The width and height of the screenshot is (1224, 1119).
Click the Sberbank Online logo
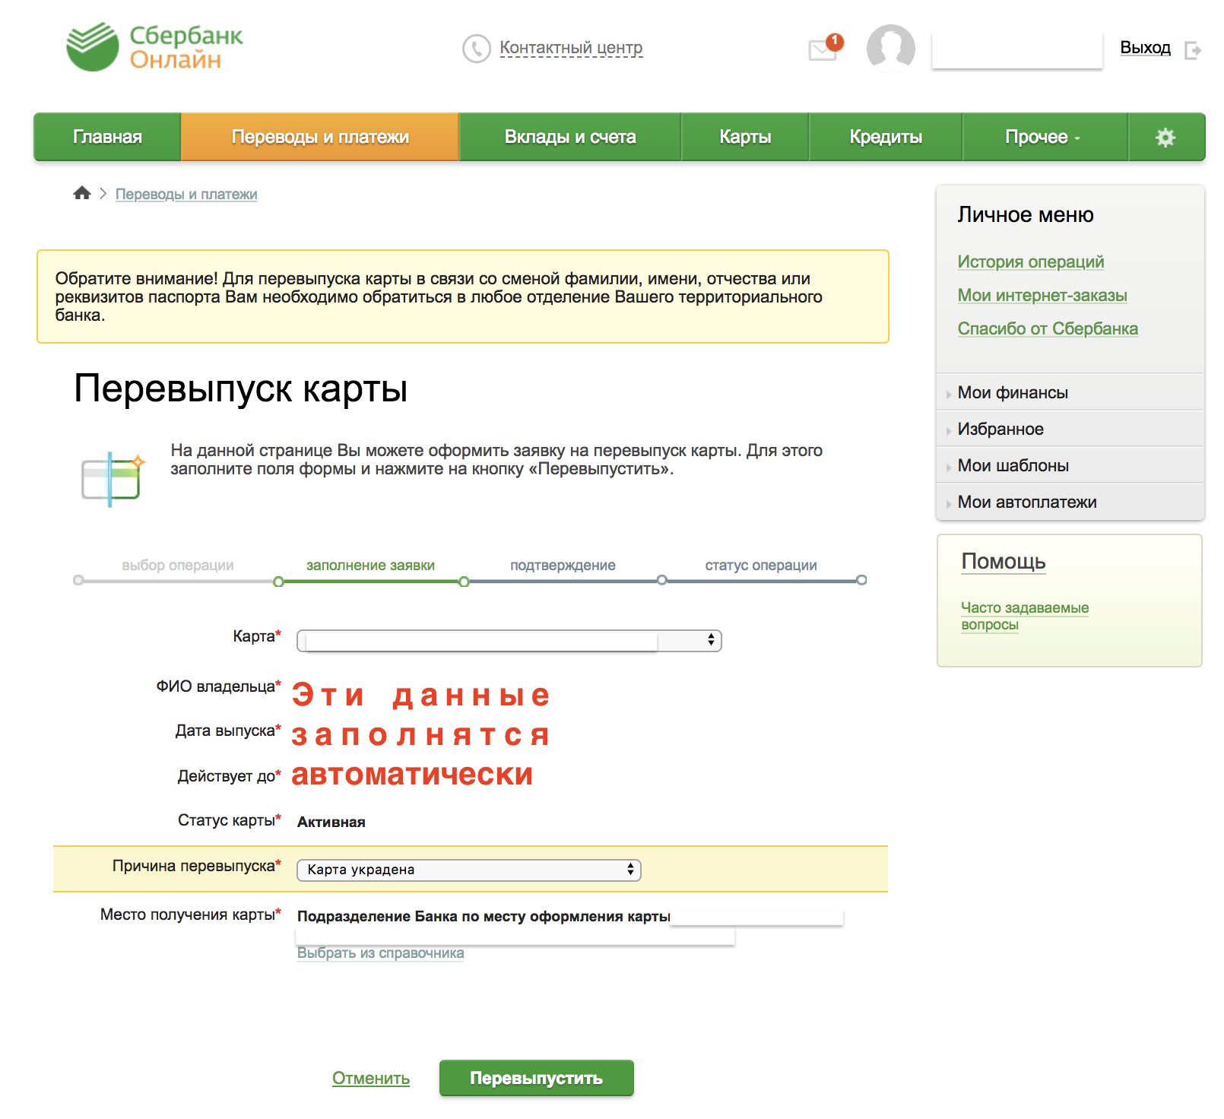154,47
